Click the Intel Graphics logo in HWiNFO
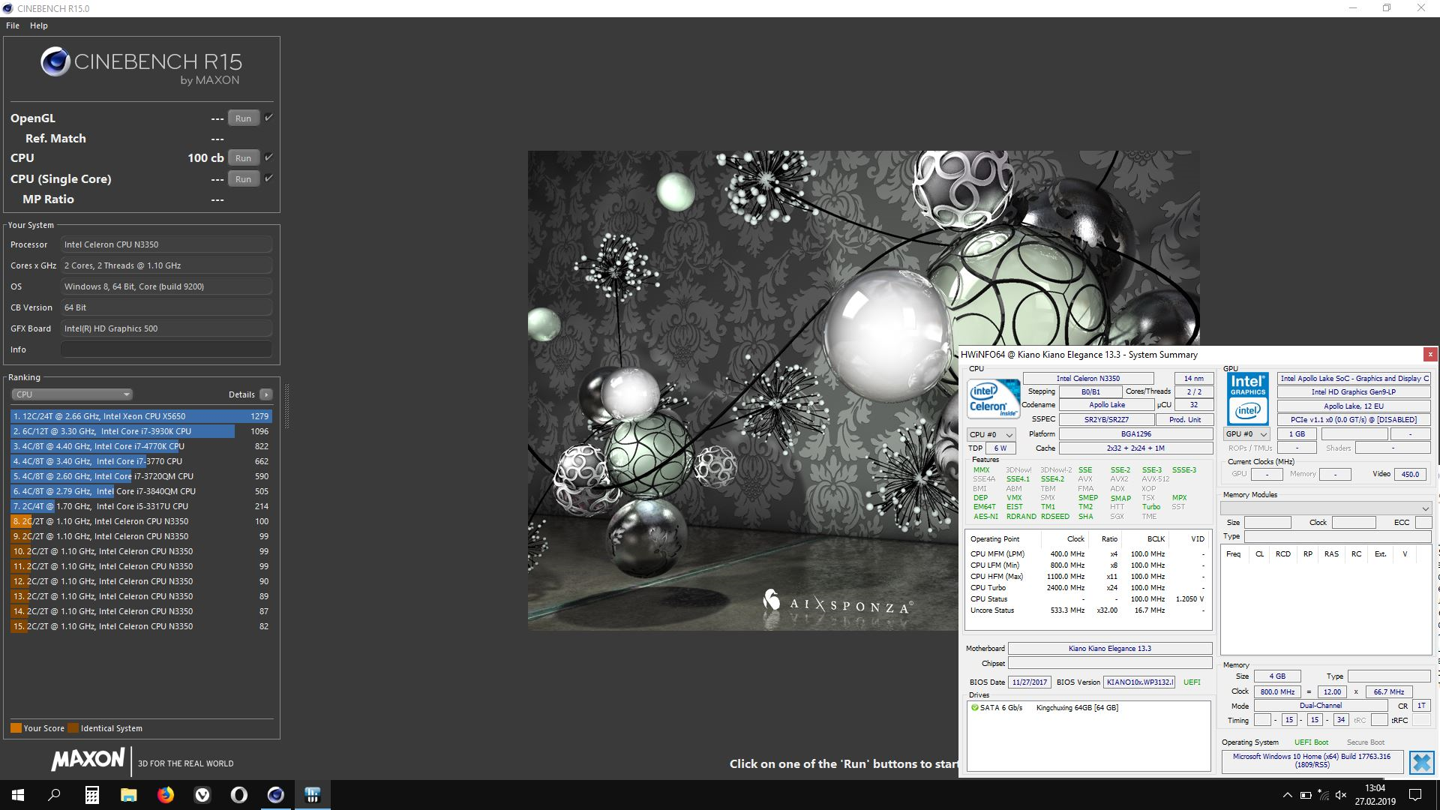The height and width of the screenshot is (810, 1440). click(x=1248, y=399)
